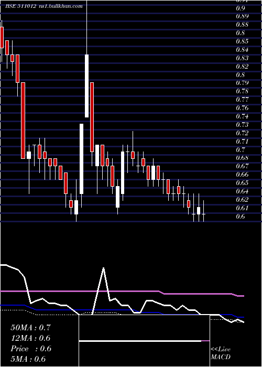
Task: Click the 0.78 price axis label
Action: click(242, 91)
